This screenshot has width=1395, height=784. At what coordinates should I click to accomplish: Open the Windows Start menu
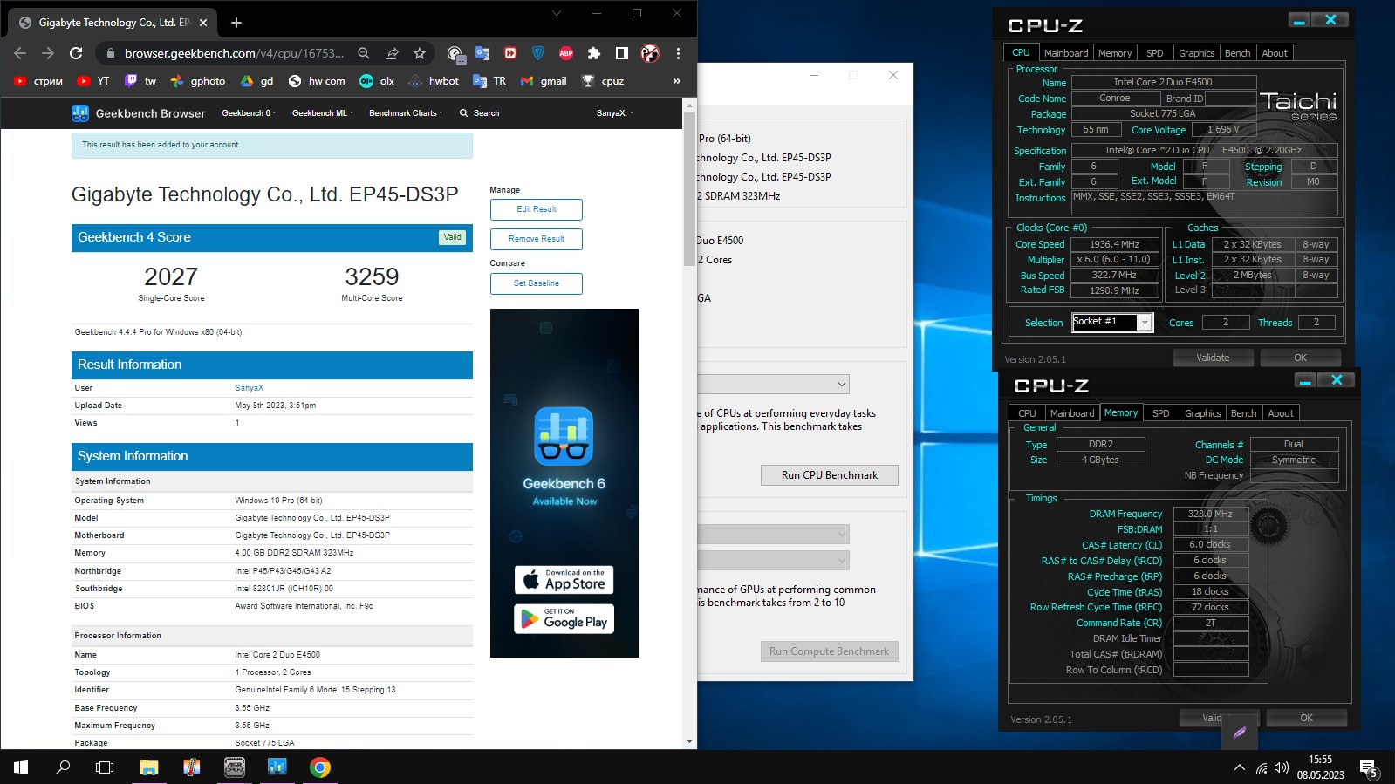point(21,767)
